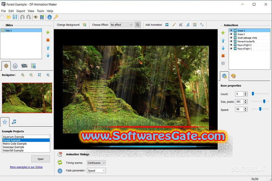
Task: Move selected animation down
Action: point(223,48)
